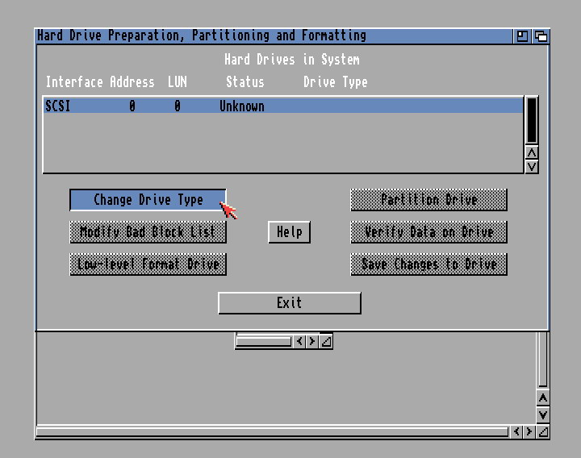The width and height of the screenshot is (581, 458).
Task: Click the bottom scrollbar's right arrow
Action: pyautogui.click(x=529, y=431)
